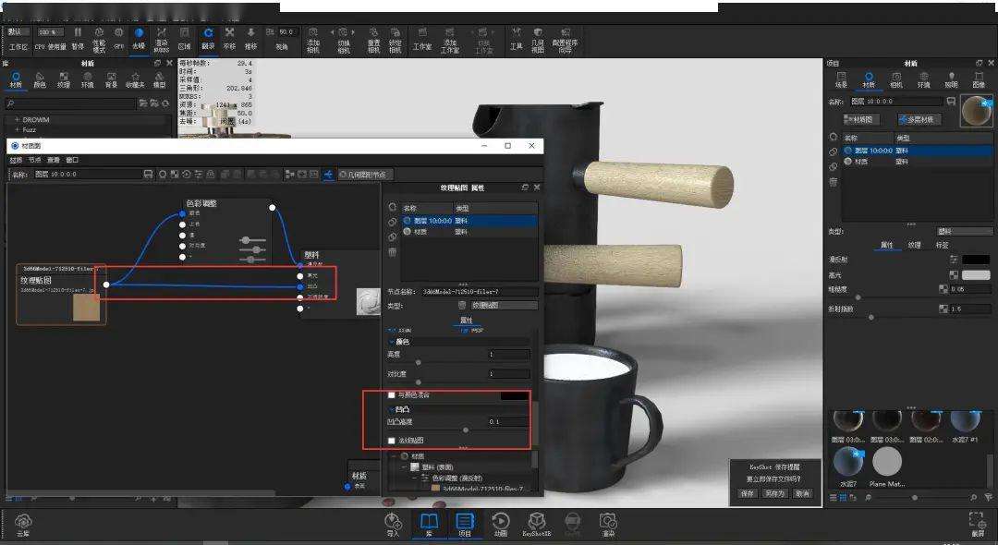Viewport: 998px width, 545px height.
Task: Switch to Environment (环境) tab in Project panel
Action: [x=923, y=80]
